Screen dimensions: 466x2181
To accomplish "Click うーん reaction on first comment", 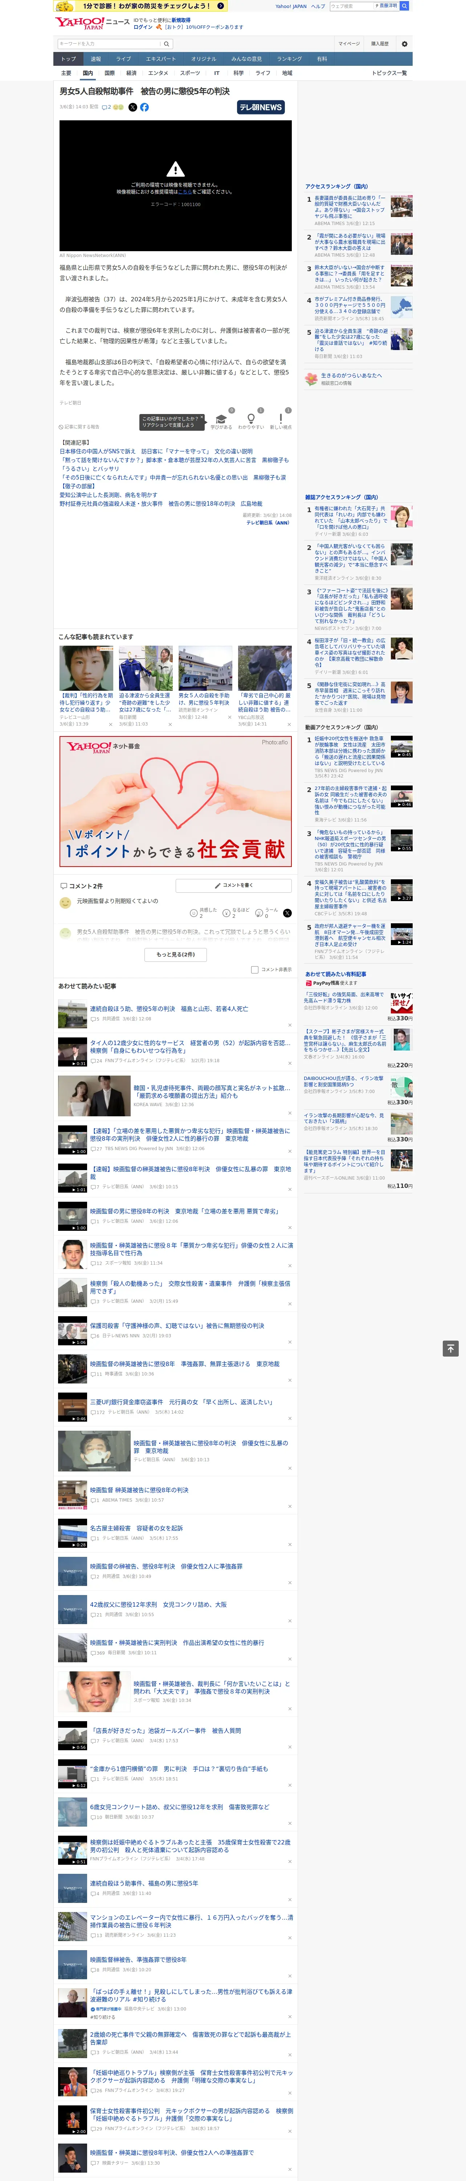I will pyautogui.click(x=266, y=913).
